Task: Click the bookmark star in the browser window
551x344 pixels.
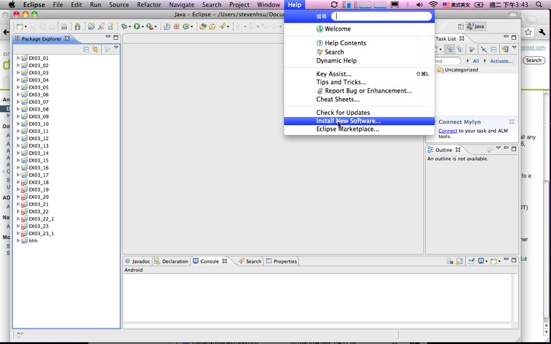Action: coord(528,33)
